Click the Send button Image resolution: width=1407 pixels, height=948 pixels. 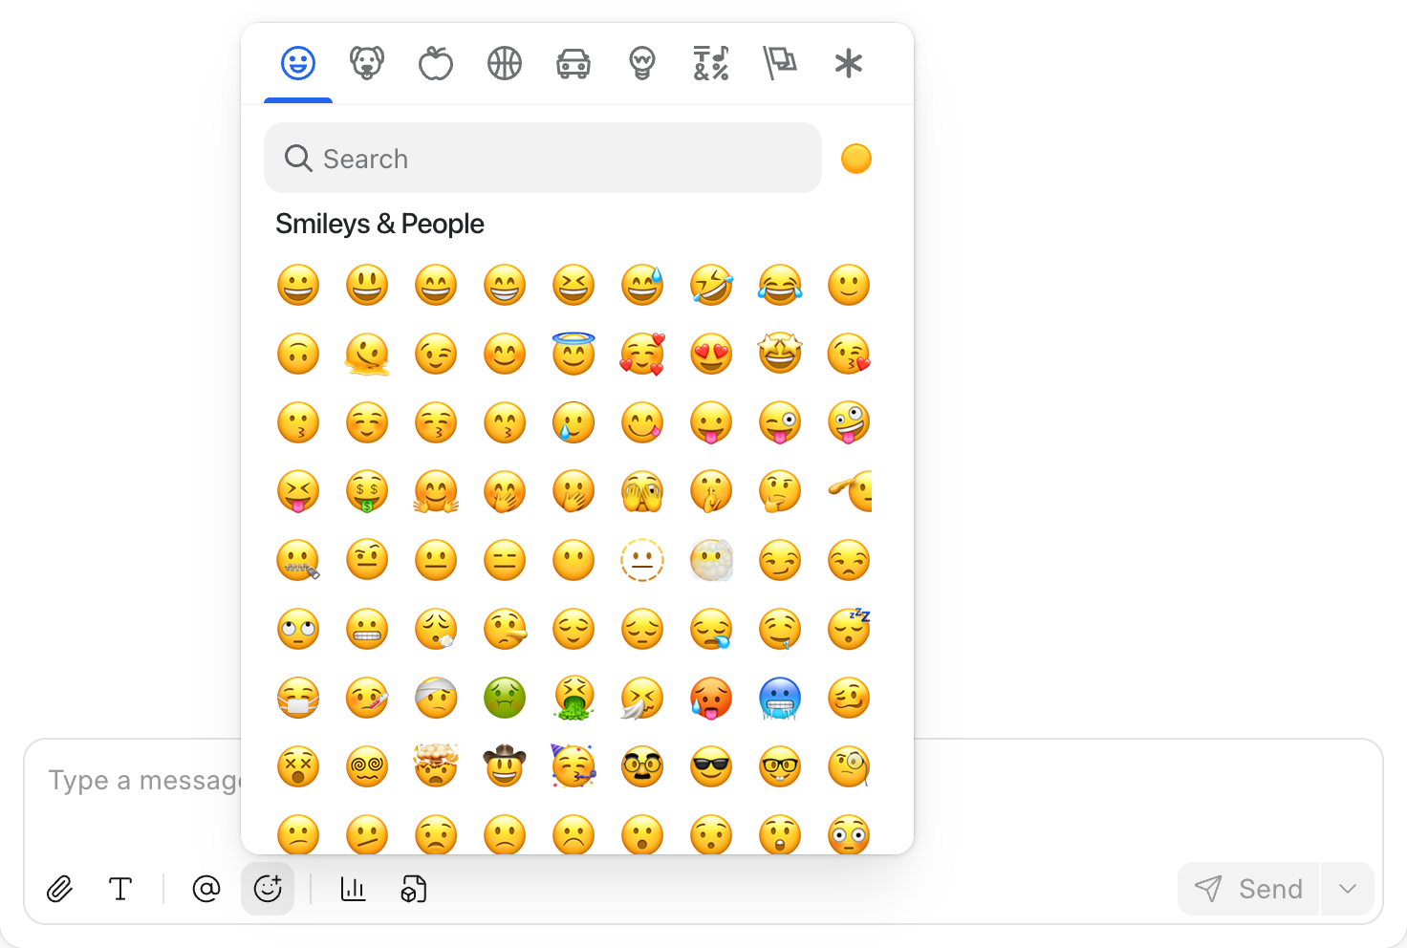click(1248, 889)
